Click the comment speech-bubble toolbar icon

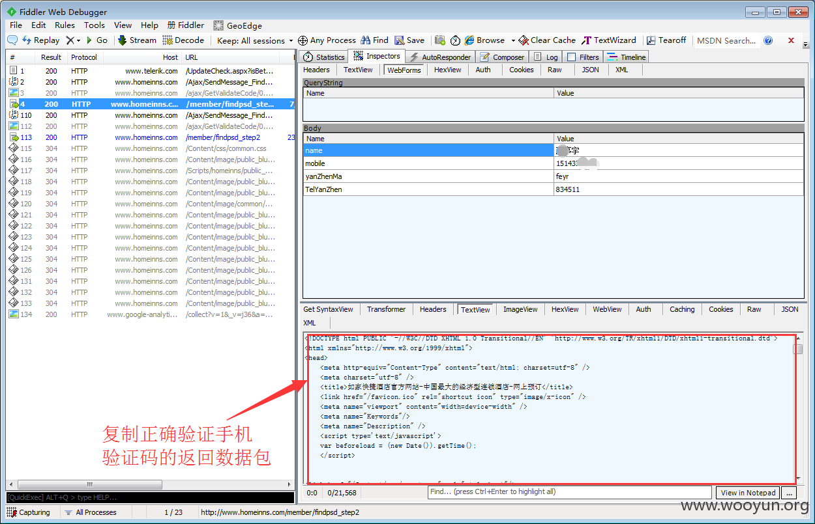coord(12,40)
